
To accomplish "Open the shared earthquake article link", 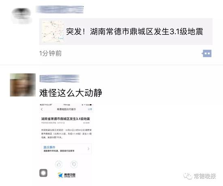I will click(126, 32).
